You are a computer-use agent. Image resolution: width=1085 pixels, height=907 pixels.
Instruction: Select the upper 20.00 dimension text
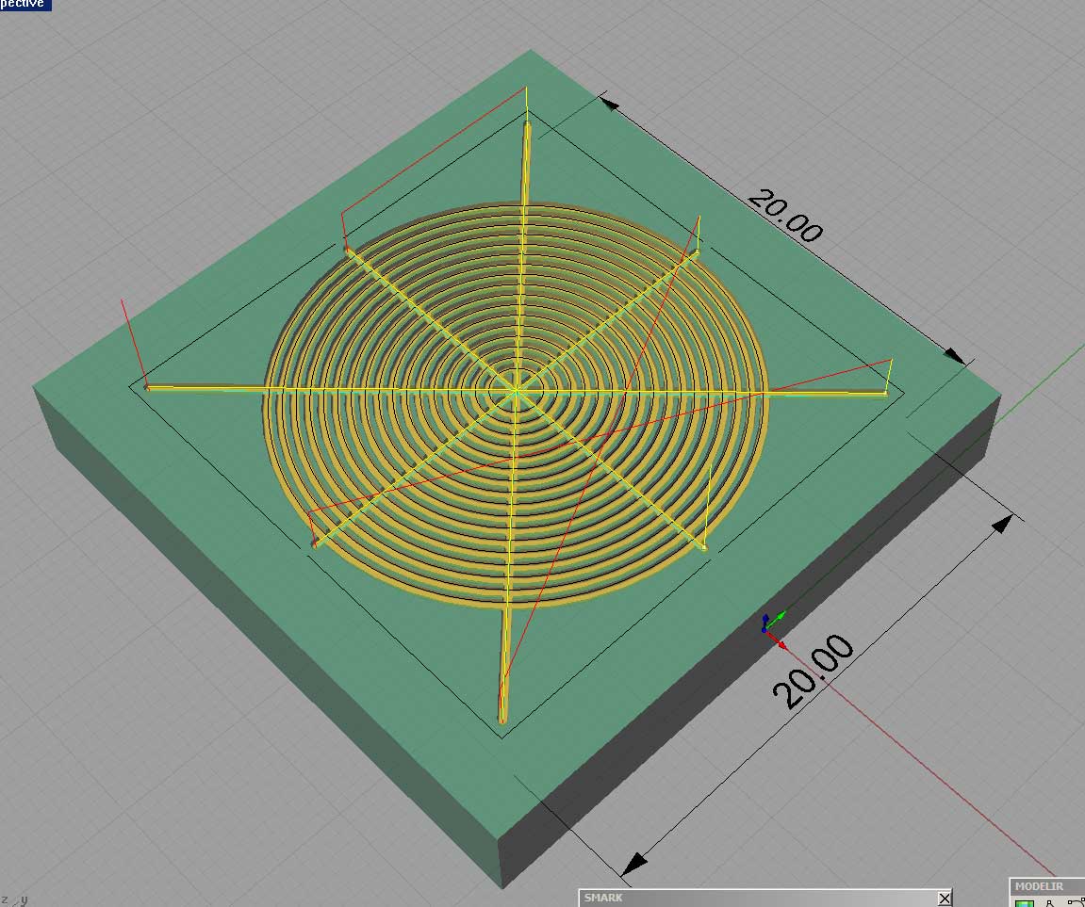click(785, 217)
